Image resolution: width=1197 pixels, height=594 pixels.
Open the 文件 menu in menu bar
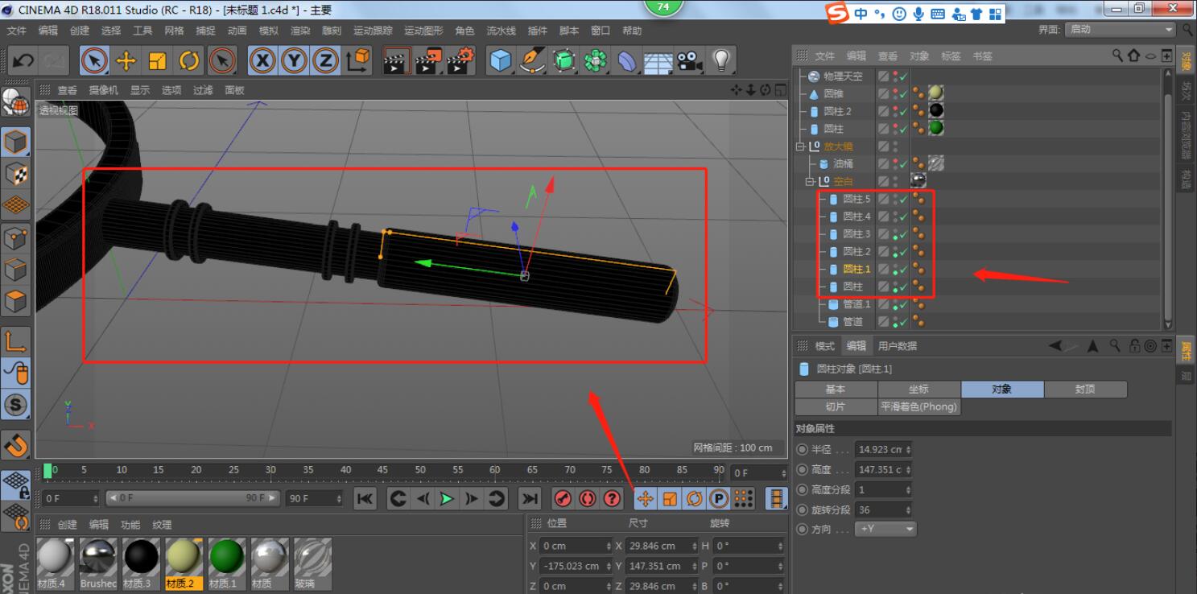17,31
